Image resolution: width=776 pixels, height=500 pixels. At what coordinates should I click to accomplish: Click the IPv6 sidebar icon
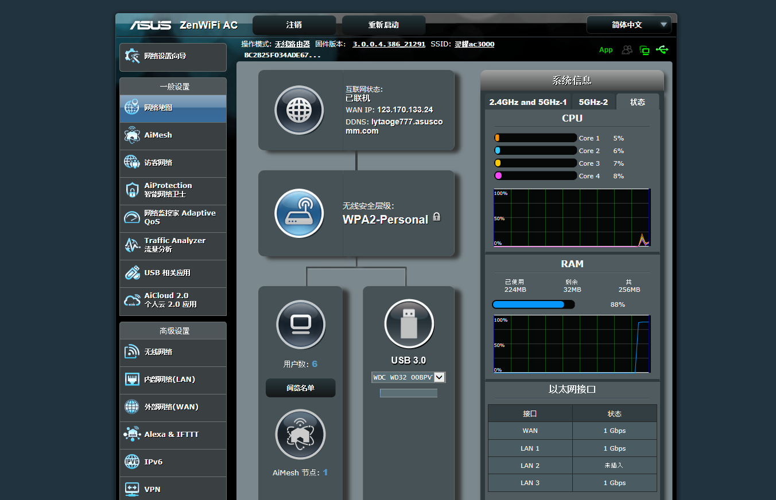(132, 462)
